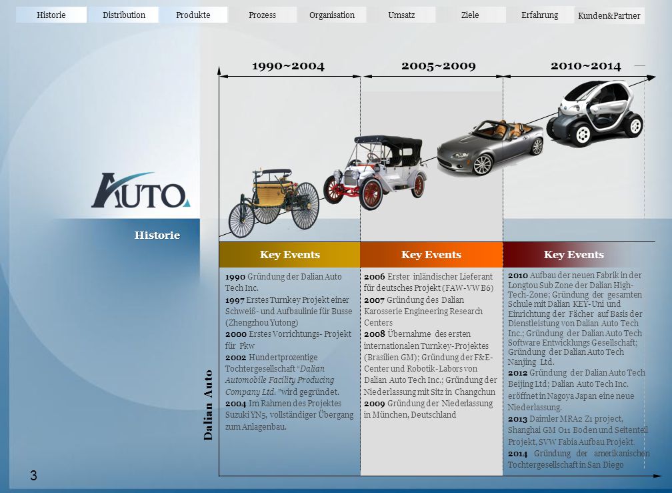Select the 2002 Hundertprozentige Tochtergesellschaft entry

pos(282,374)
